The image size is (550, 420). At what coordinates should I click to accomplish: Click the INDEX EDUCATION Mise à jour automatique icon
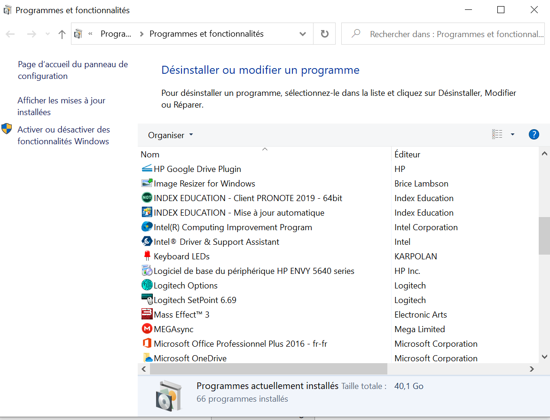[x=147, y=212]
